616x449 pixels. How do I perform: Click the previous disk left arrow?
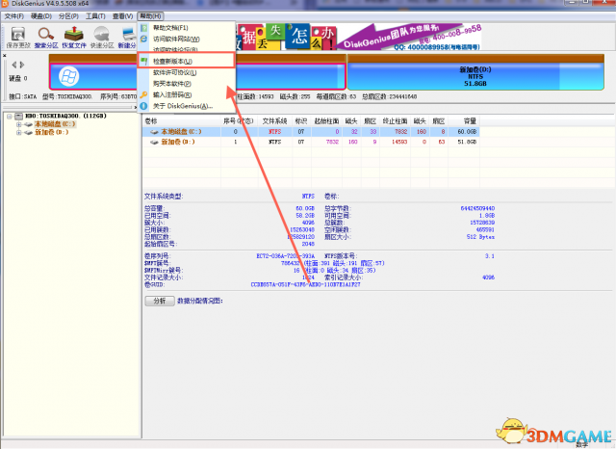[x=14, y=65]
